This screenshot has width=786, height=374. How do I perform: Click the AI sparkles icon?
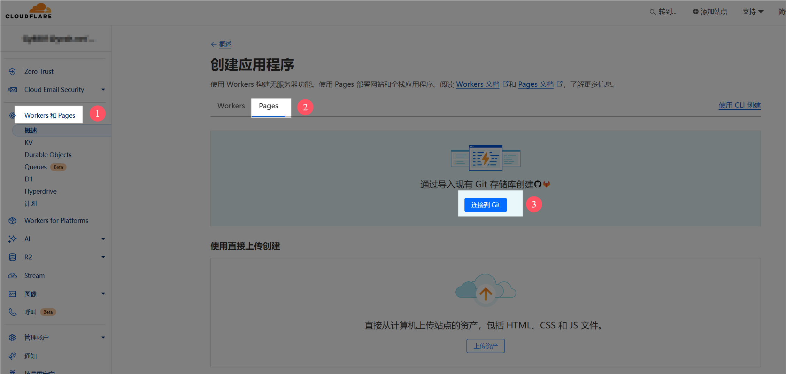point(13,239)
